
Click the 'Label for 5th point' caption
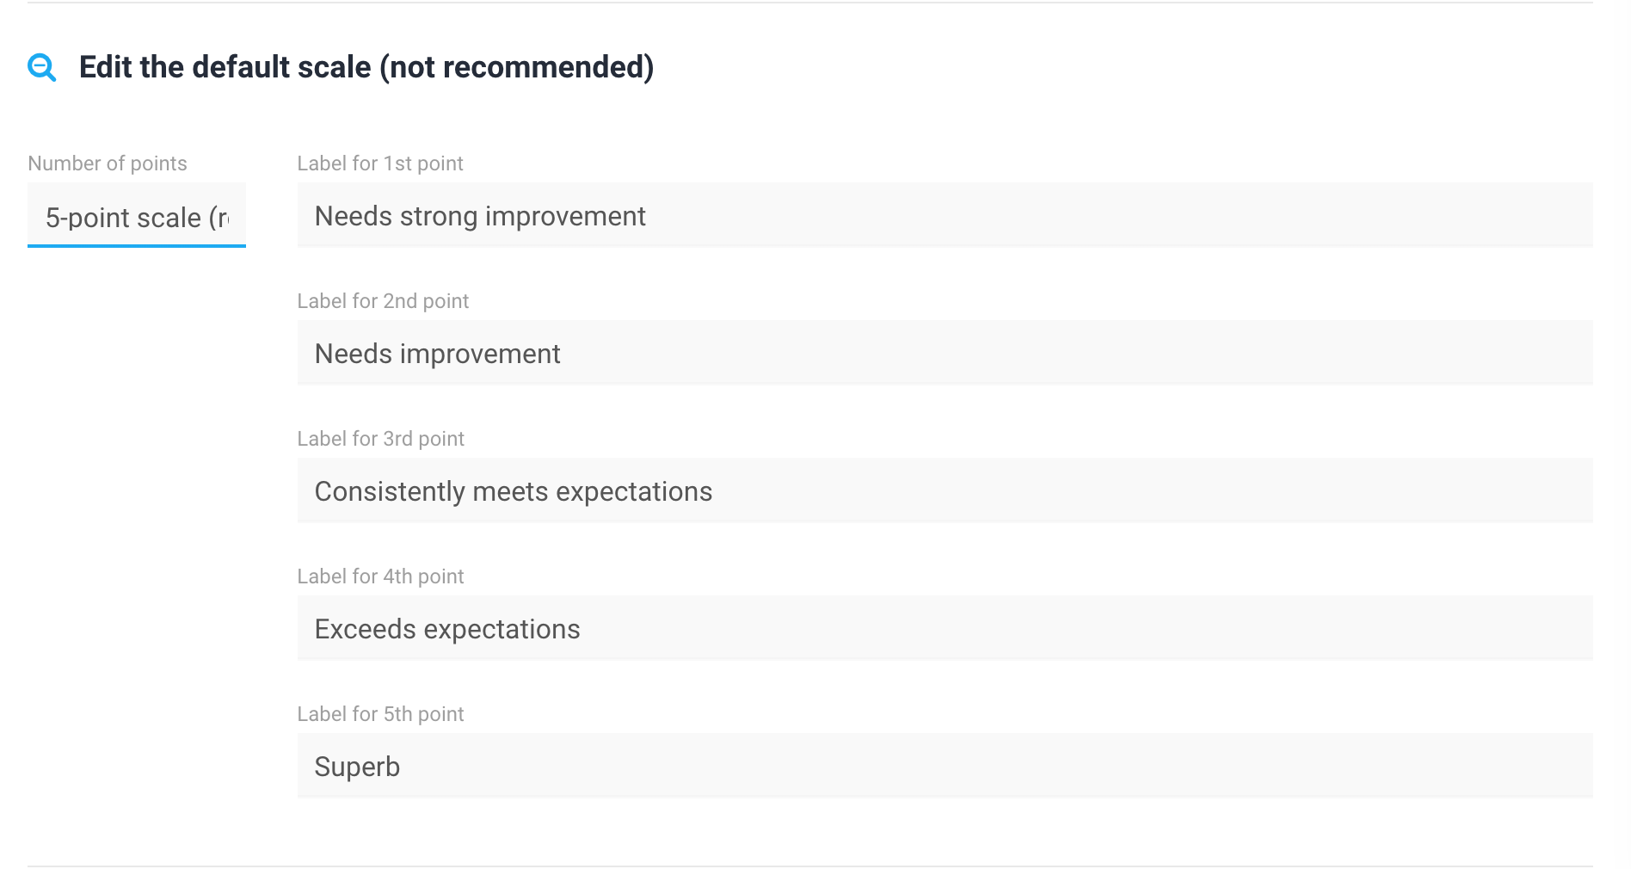pyautogui.click(x=380, y=714)
